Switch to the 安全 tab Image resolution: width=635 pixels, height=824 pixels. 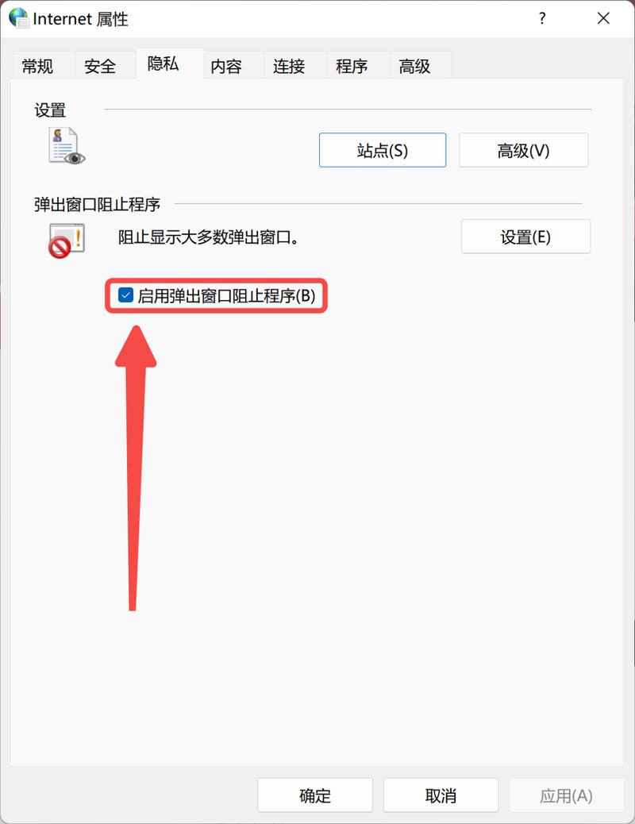100,66
